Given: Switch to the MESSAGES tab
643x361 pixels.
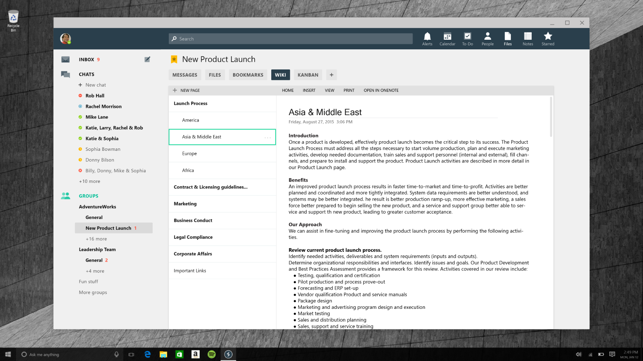Looking at the screenshot, I should (185, 75).
